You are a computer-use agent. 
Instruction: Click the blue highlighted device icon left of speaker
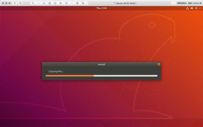(55, 3)
